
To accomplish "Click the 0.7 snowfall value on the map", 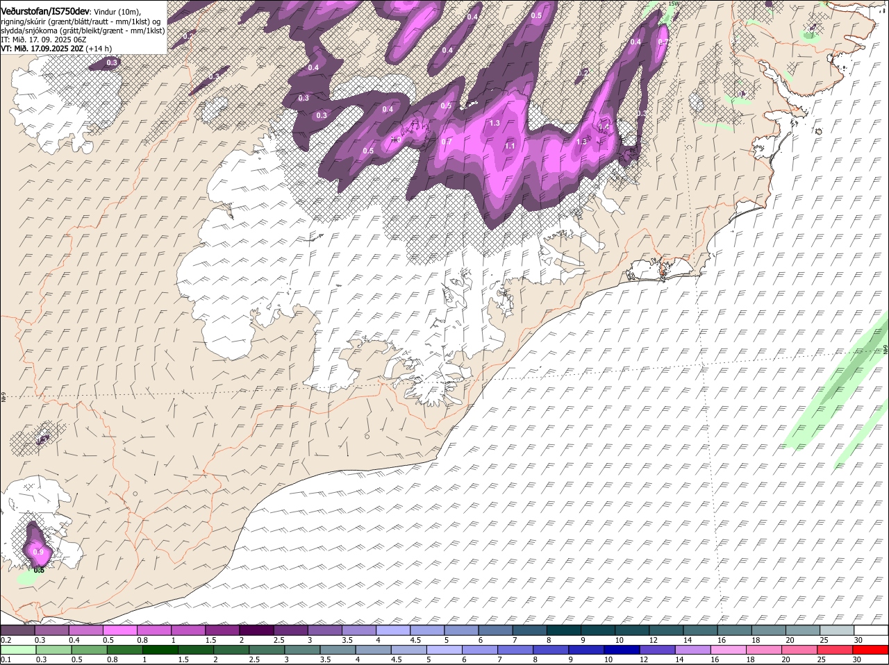I will pos(447,142).
